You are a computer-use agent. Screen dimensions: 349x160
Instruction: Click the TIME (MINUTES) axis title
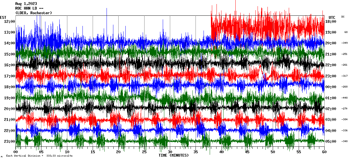click(x=174, y=155)
